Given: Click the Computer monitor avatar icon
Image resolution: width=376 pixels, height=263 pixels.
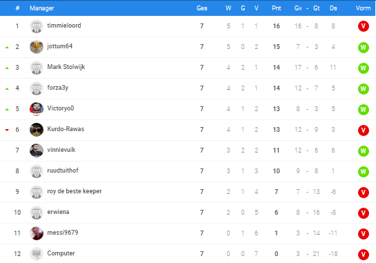Looking at the screenshot, I should [x=37, y=254].
